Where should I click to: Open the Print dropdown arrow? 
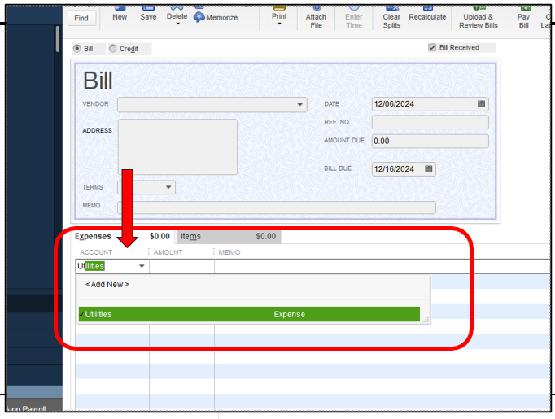pyautogui.click(x=279, y=24)
